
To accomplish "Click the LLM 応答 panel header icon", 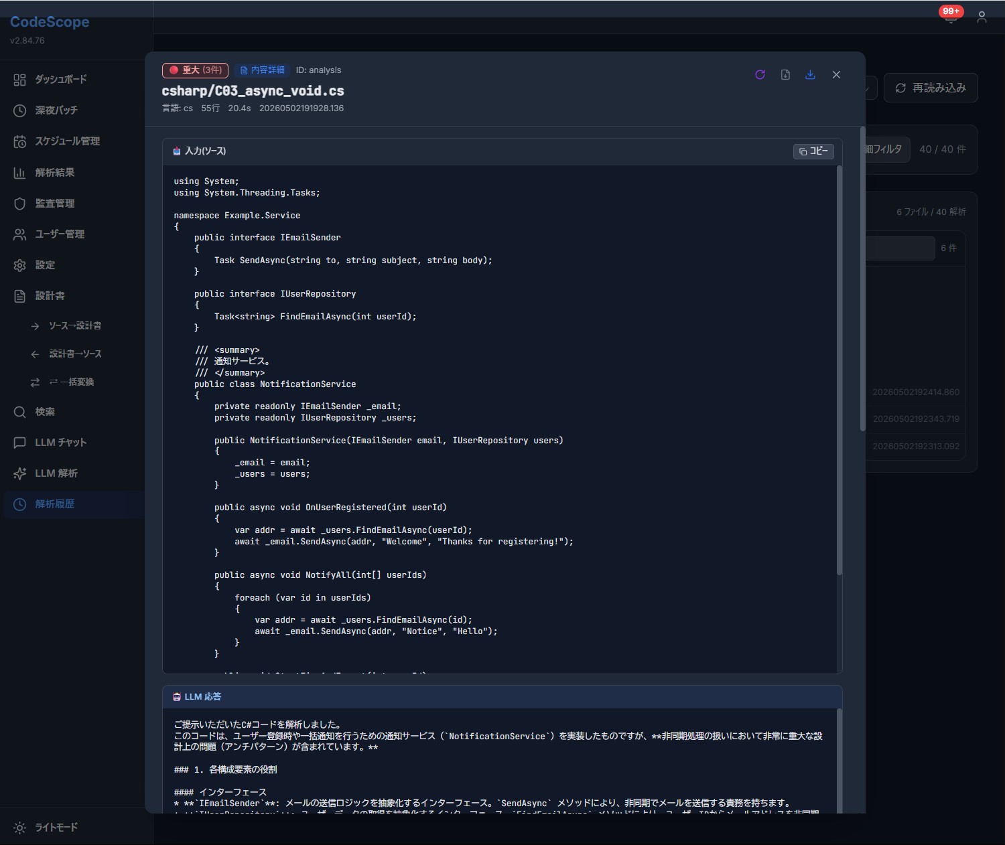I will pyautogui.click(x=177, y=697).
